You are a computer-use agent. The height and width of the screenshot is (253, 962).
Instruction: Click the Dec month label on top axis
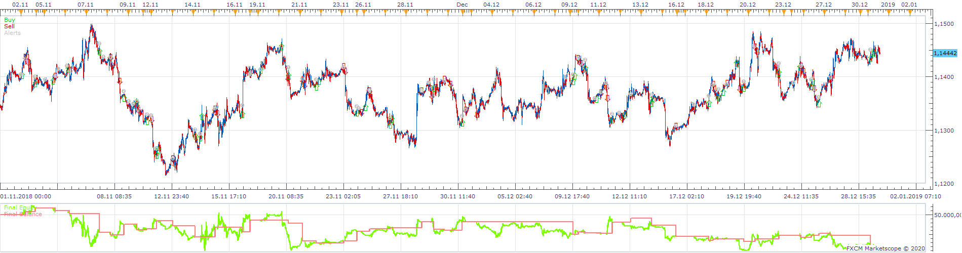[x=462, y=5]
